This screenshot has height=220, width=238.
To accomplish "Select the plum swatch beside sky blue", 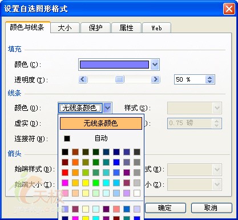I will [x=127, y=183].
